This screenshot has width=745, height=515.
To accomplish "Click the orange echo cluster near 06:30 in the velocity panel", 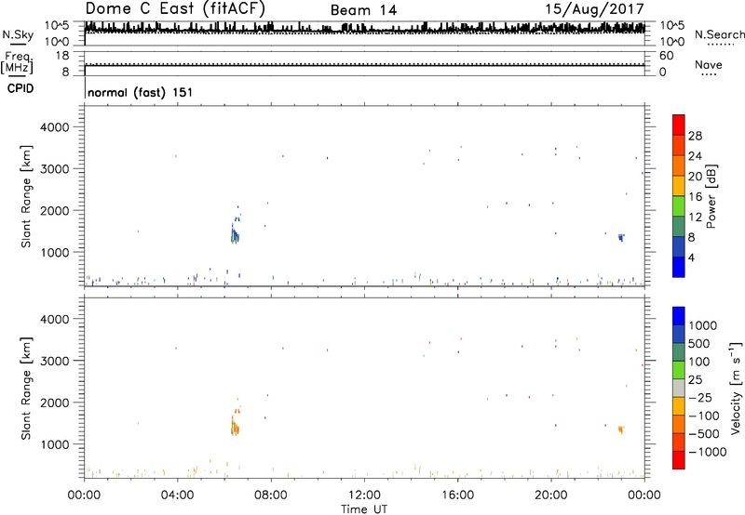I will pos(235,428).
